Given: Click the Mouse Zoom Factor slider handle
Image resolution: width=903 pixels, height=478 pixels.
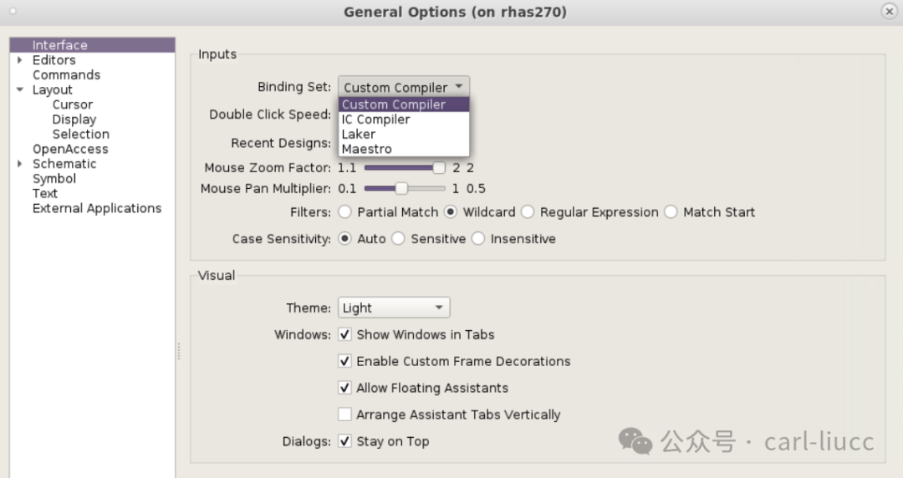Looking at the screenshot, I should click(439, 168).
